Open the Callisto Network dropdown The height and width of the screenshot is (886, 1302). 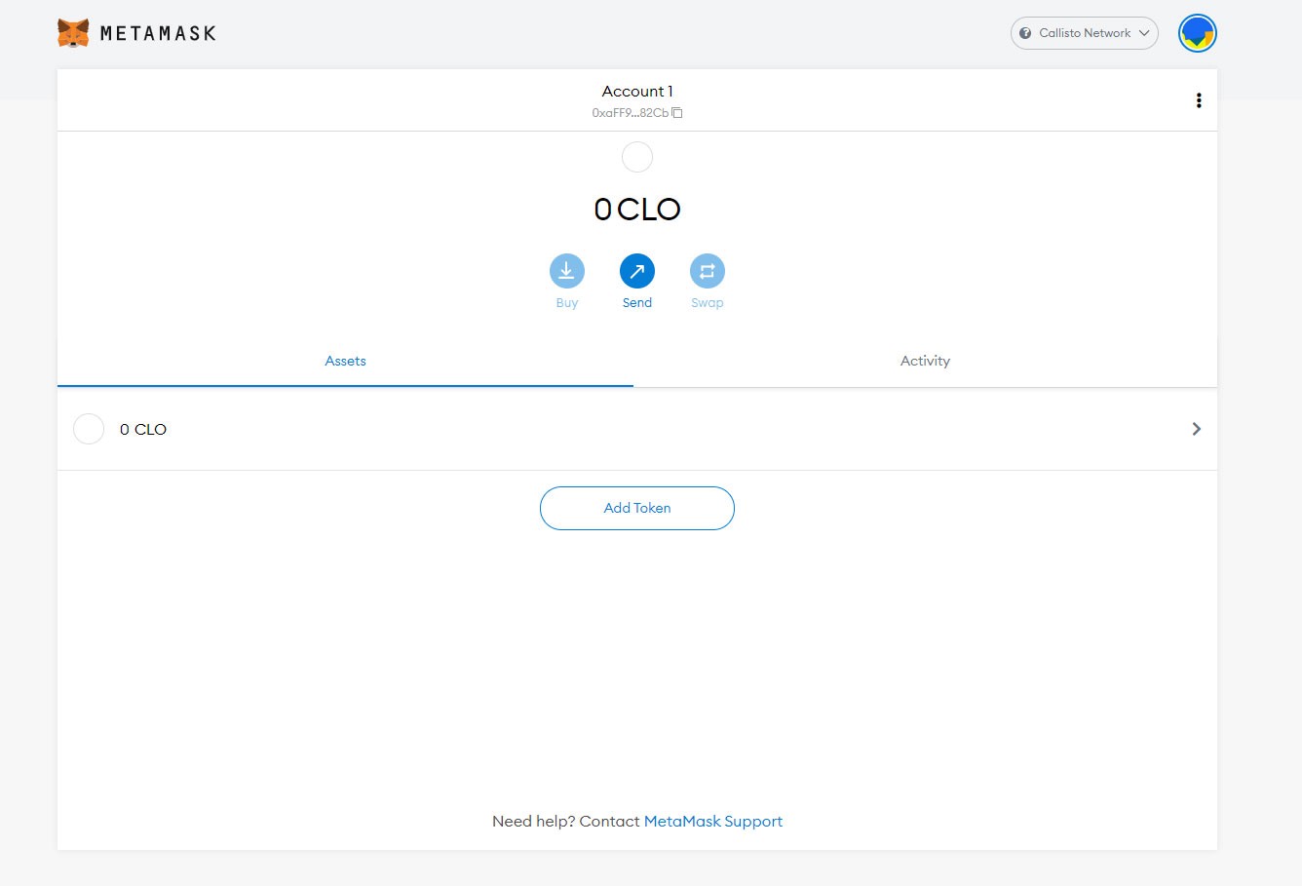coord(1085,33)
